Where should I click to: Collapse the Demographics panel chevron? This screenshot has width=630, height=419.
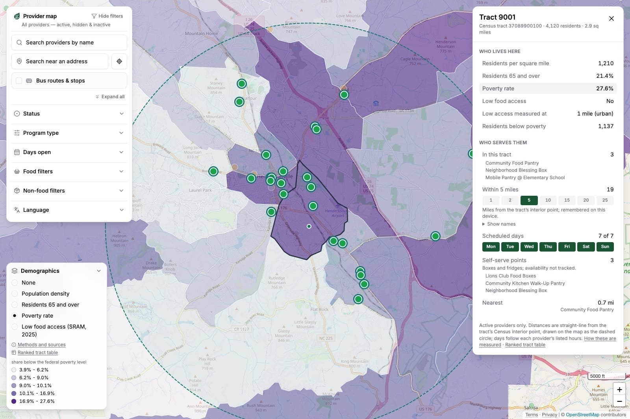(x=99, y=271)
